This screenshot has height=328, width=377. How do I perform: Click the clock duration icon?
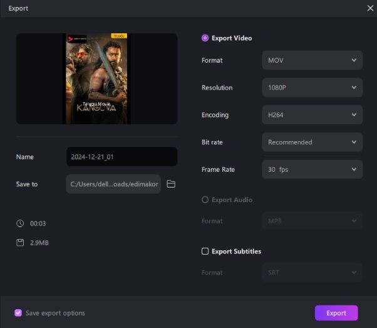pyautogui.click(x=20, y=223)
